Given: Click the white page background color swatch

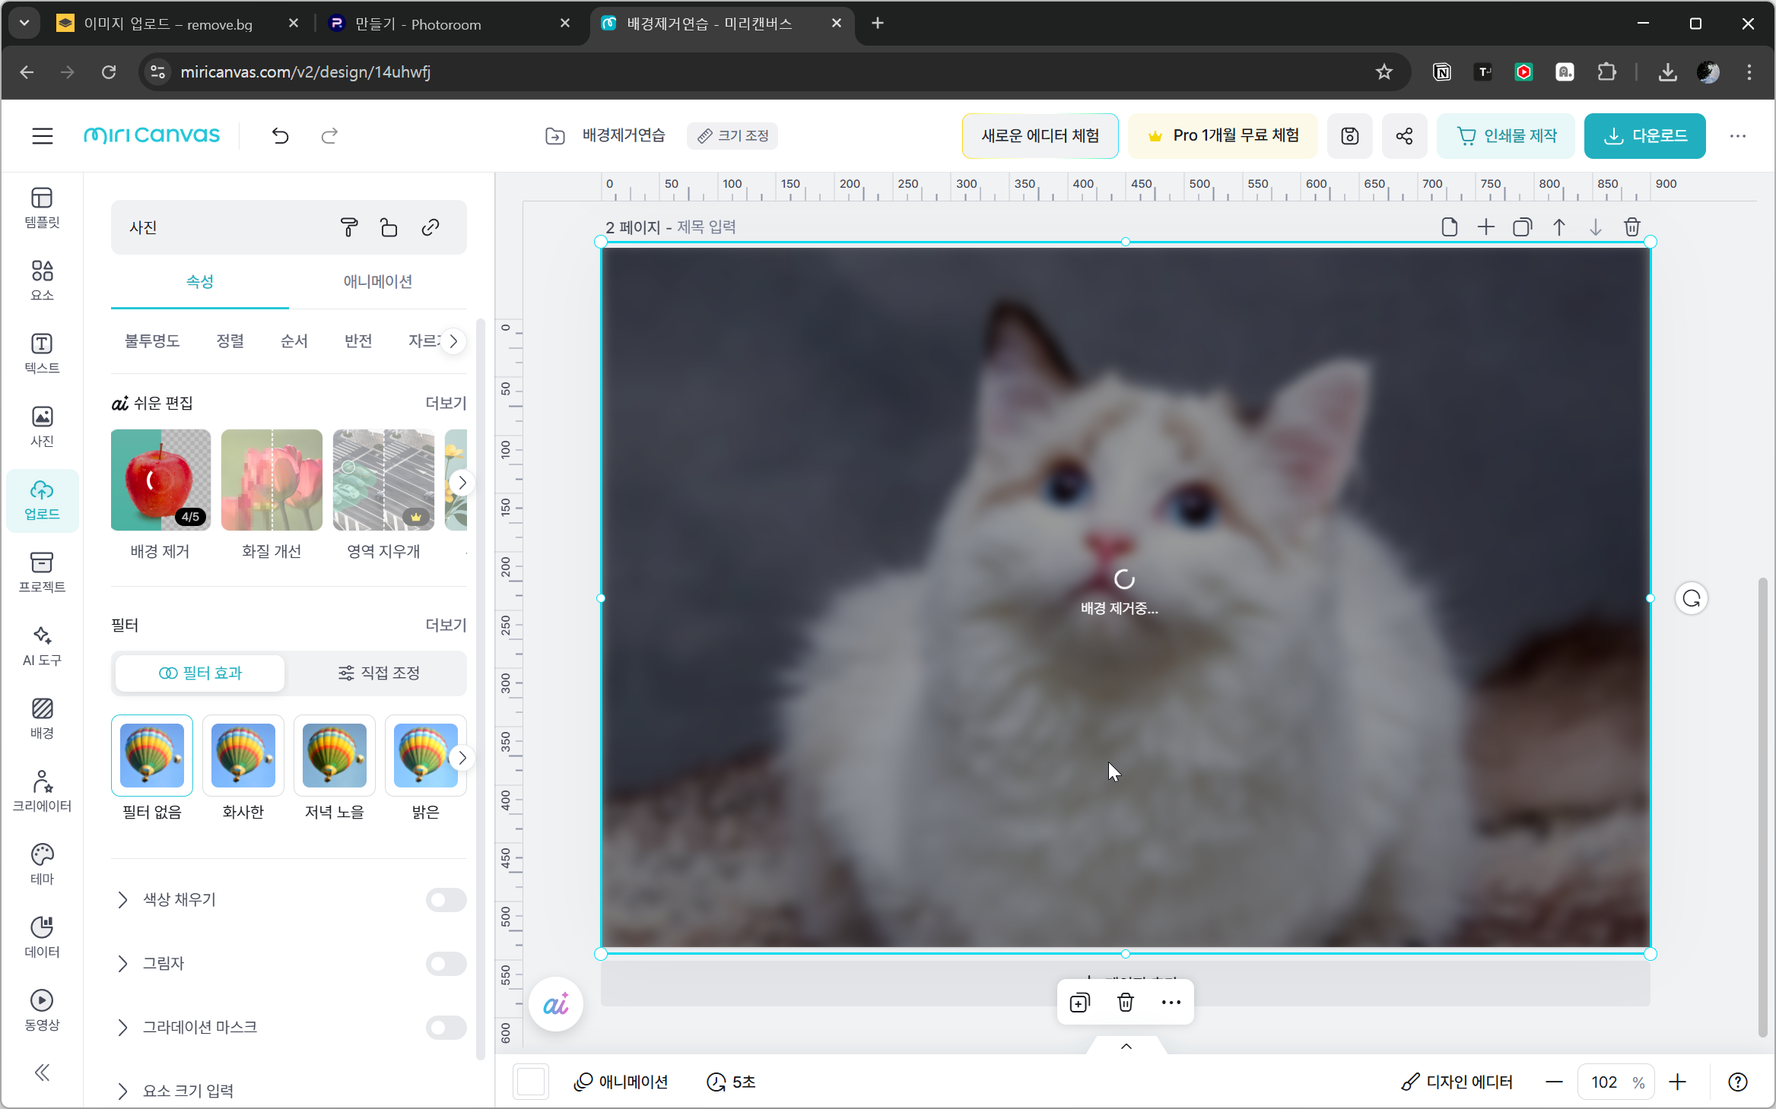Looking at the screenshot, I should (x=531, y=1082).
